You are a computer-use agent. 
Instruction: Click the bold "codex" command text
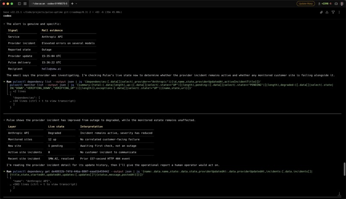(x=7, y=15)
